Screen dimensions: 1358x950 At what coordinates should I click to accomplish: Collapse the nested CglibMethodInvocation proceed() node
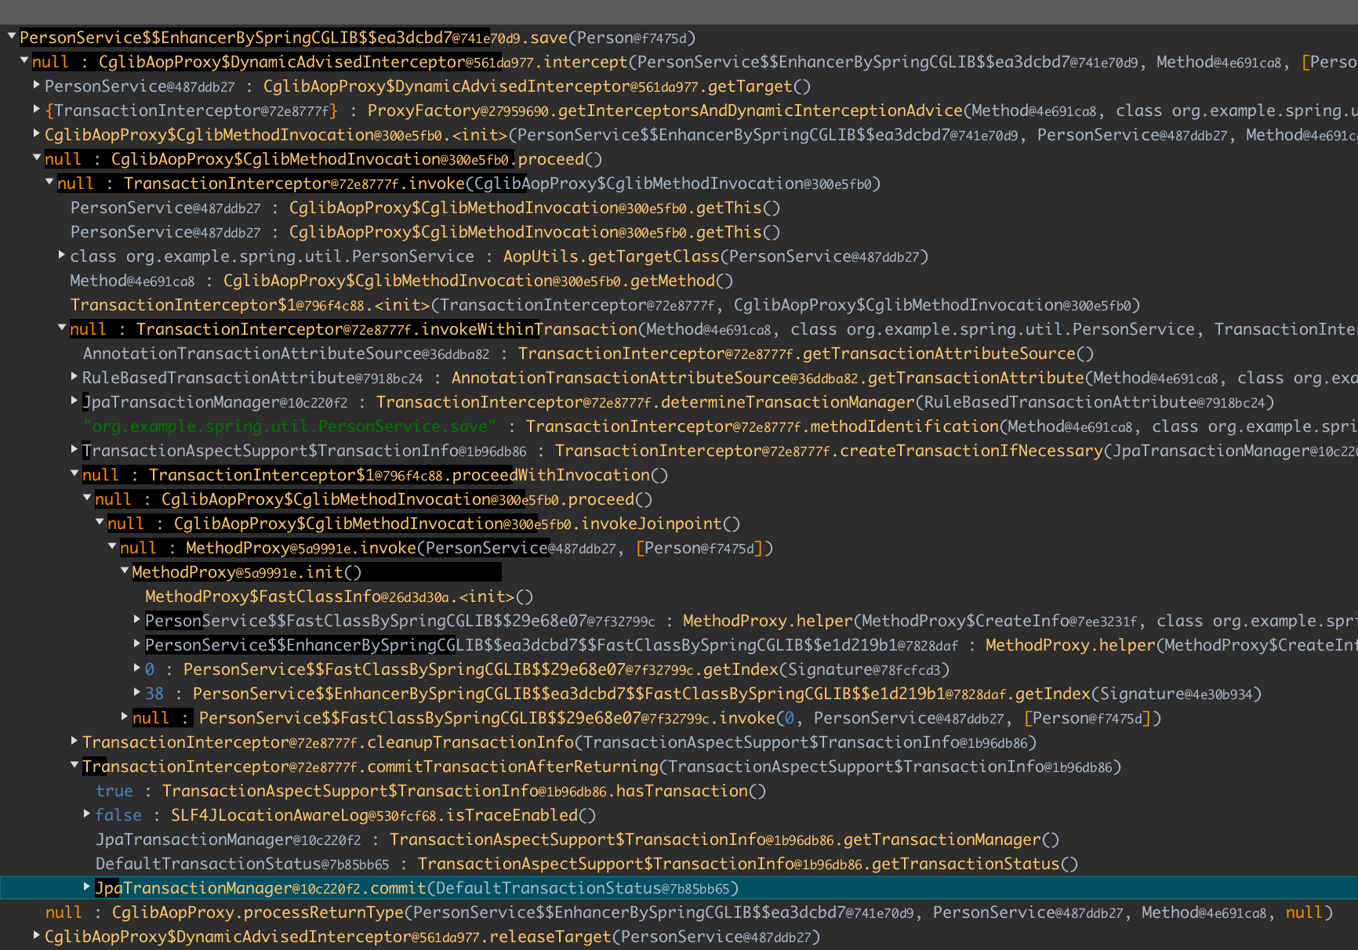[87, 497]
